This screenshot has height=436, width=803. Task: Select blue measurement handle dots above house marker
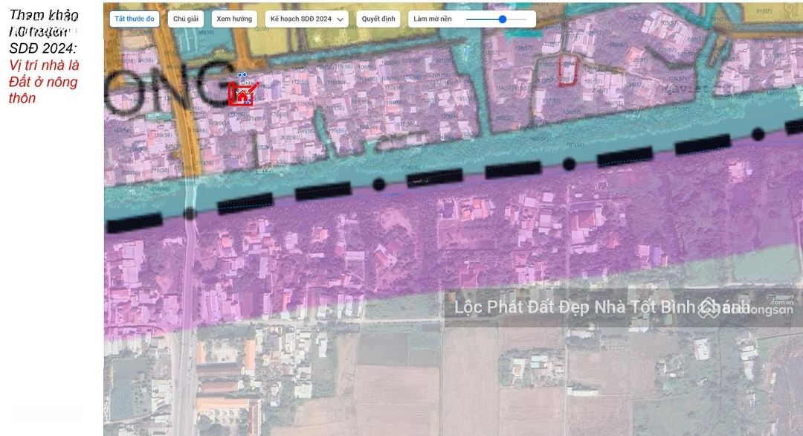(242, 75)
